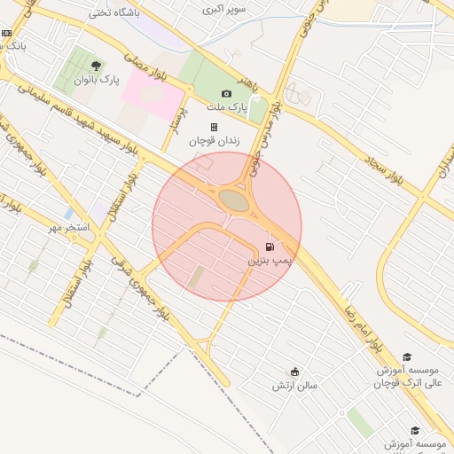The width and height of the screenshot is (454, 454).
Task: Click the Artesh hall icon
Action: tap(294, 372)
